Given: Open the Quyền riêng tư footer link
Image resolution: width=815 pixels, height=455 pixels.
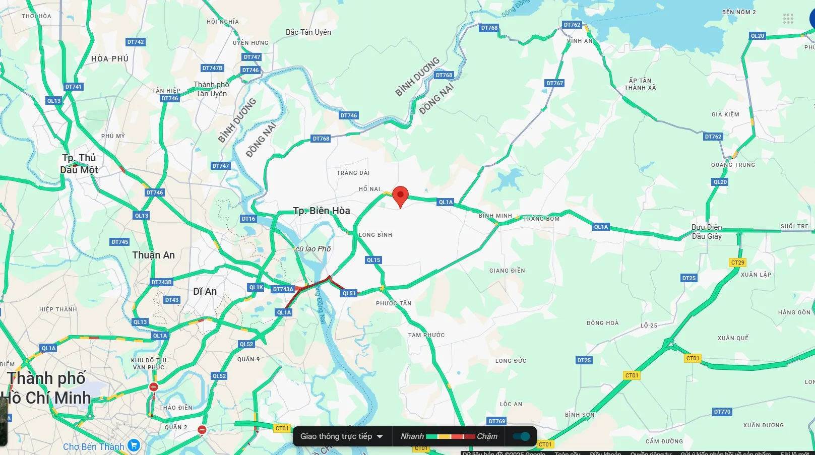Looking at the screenshot, I should tap(651, 453).
